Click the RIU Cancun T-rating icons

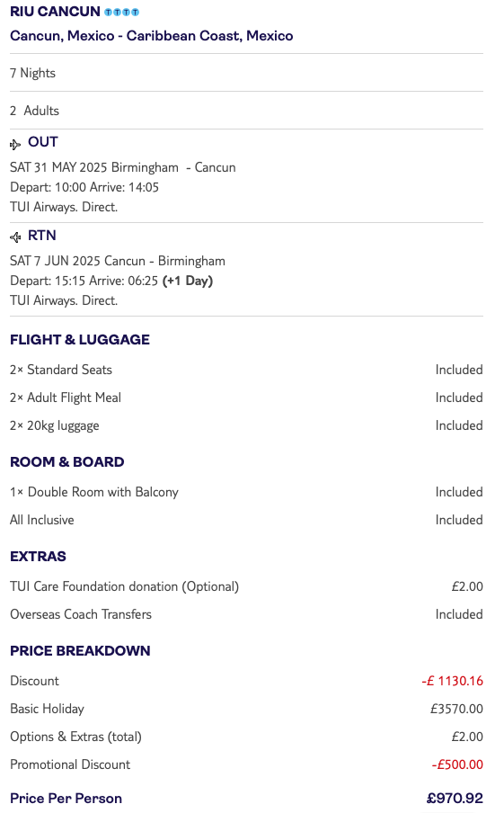point(121,12)
